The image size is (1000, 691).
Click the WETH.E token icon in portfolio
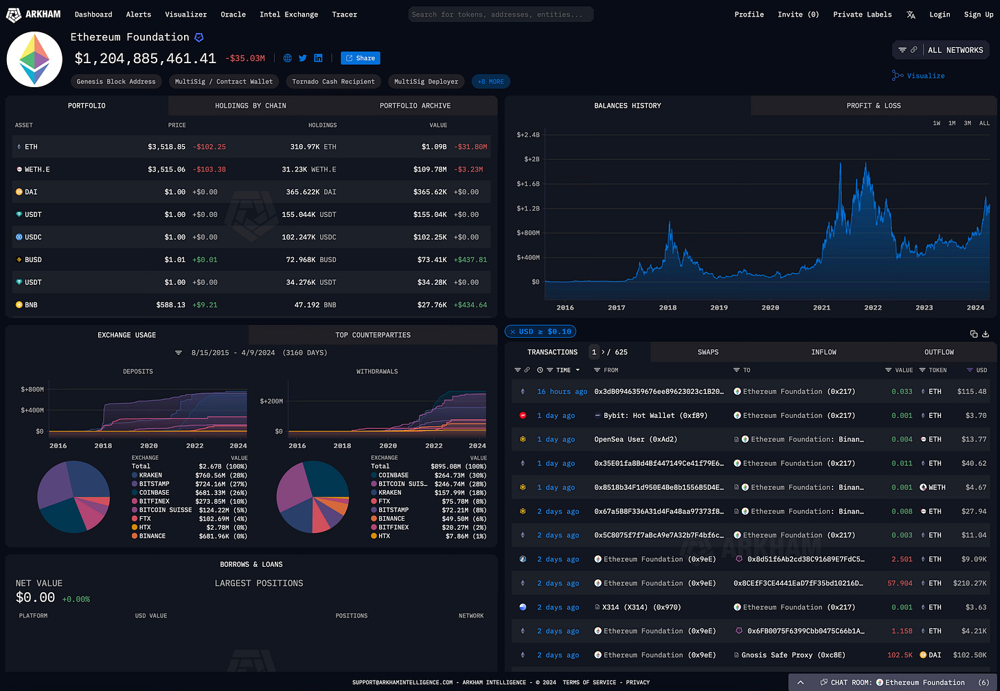coord(19,169)
